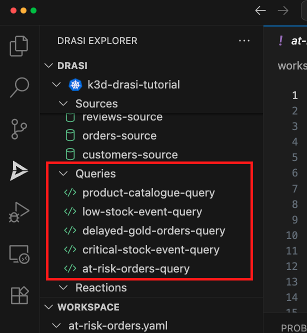Select low-stock-event-query item
This screenshot has width=307, height=333.
[x=142, y=211]
